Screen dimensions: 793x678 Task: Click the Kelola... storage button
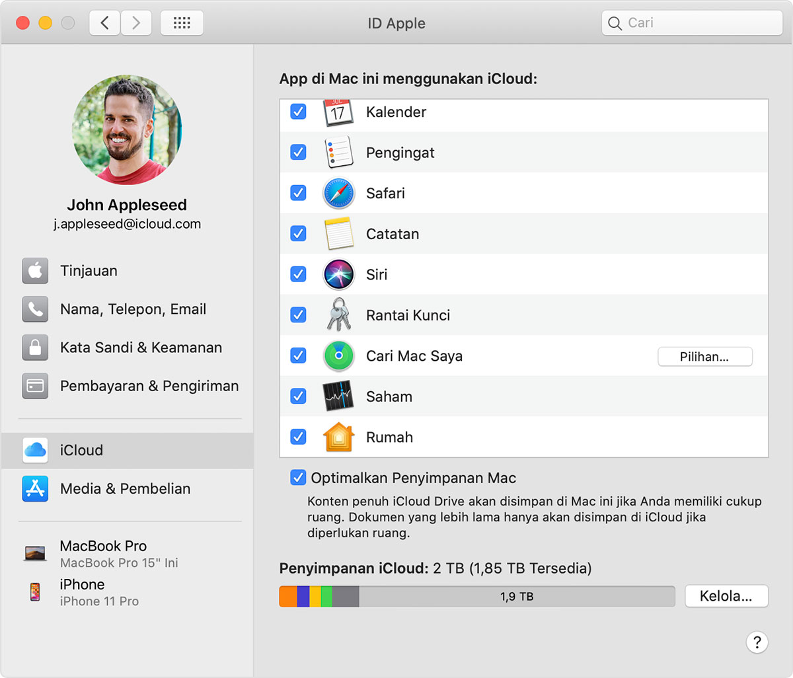pos(726,596)
